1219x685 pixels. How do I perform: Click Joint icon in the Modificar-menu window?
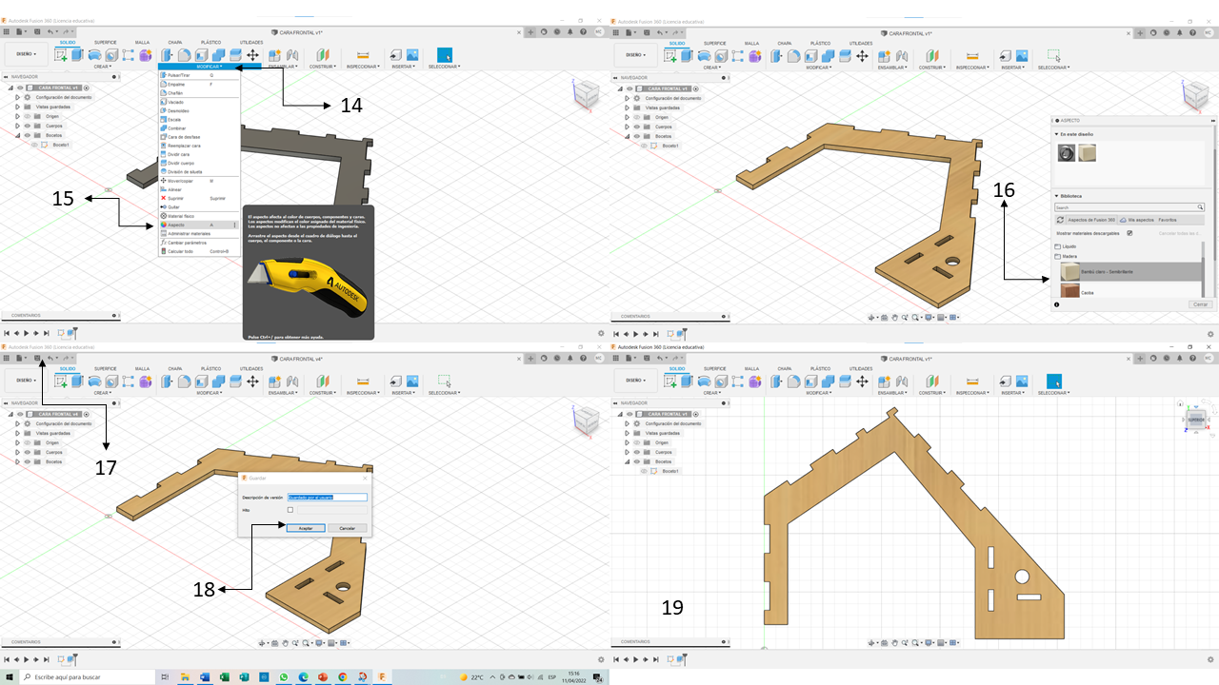tap(292, 56)
